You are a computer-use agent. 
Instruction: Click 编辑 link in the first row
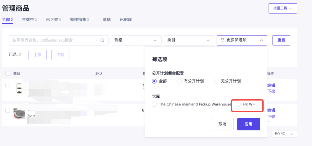(x=271, y=85)
